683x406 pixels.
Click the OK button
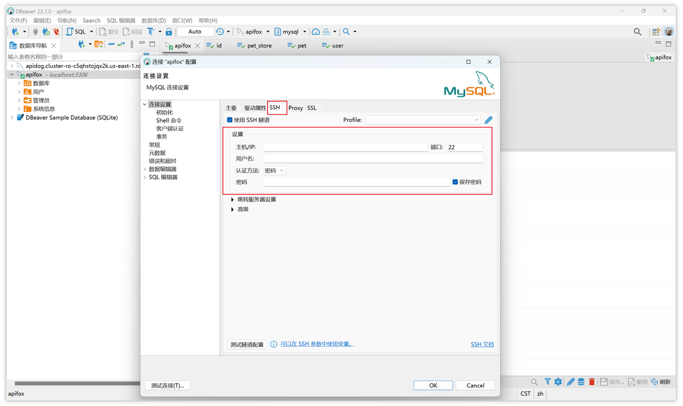[433, 385]
